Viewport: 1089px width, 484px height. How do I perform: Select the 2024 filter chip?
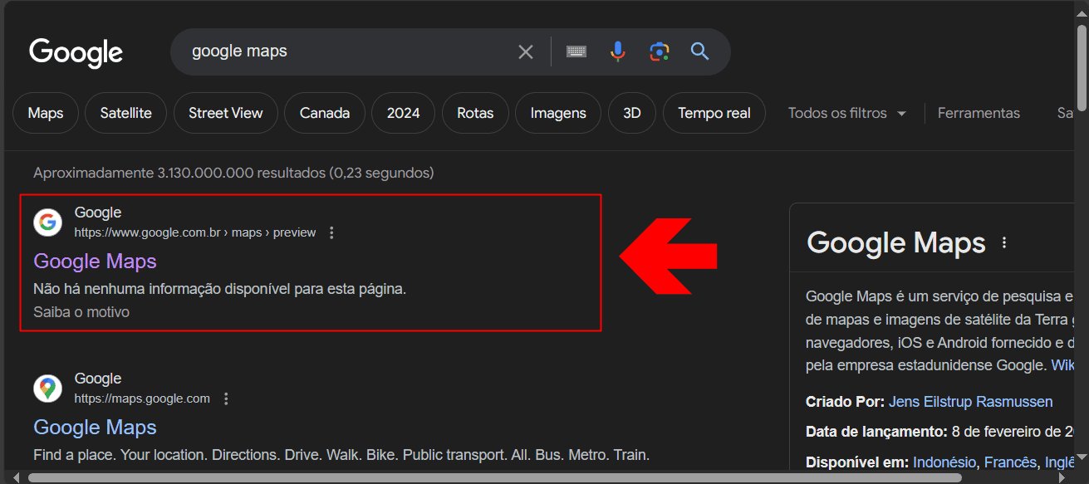click(404, 113)
